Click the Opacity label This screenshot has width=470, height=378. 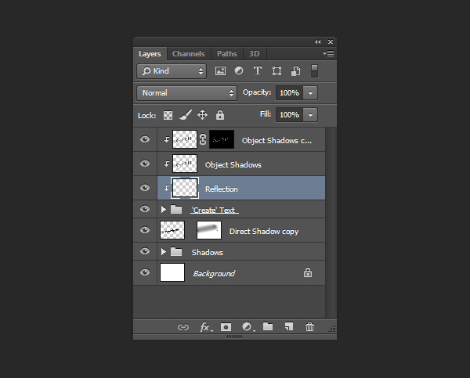257,92
